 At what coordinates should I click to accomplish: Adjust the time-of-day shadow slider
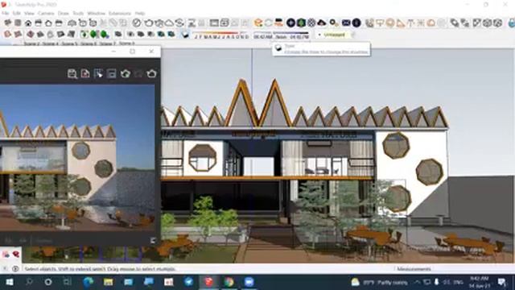click(281, 35)
